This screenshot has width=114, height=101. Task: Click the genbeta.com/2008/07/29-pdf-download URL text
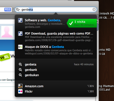point(59,40)
